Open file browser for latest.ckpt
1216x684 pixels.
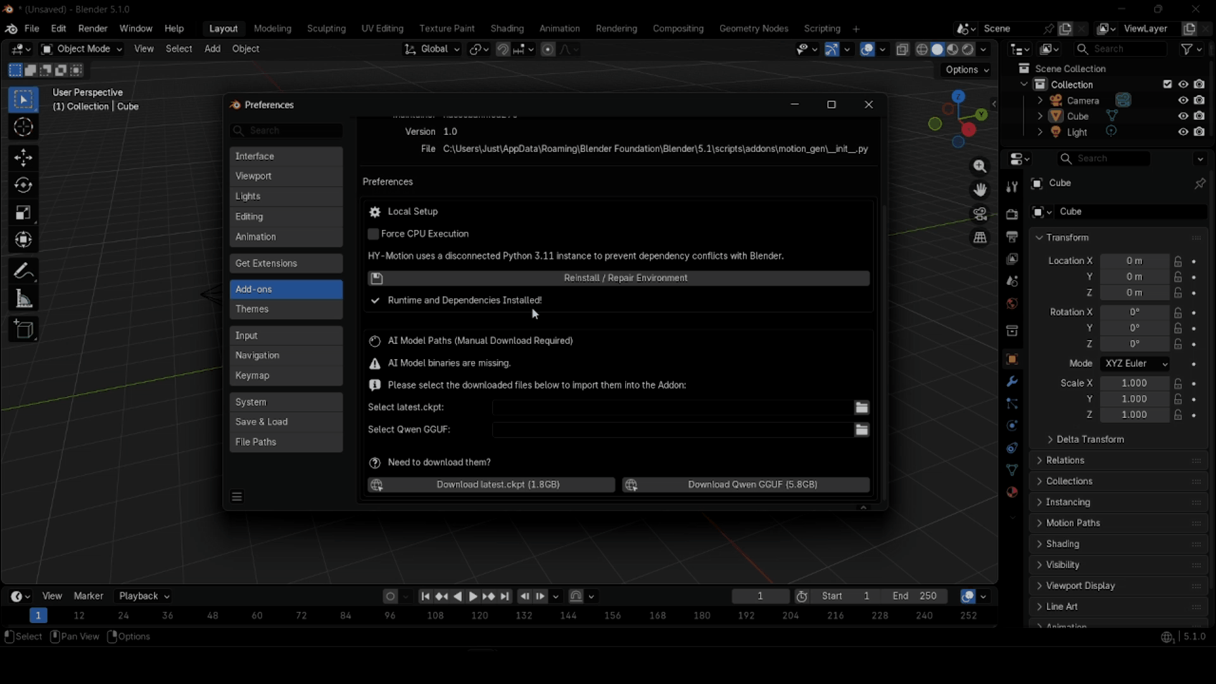(861, 407)
